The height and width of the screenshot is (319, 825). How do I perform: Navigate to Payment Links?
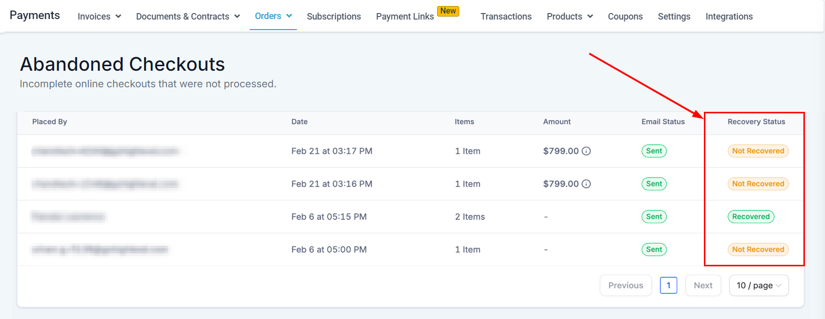coord(404,17)
